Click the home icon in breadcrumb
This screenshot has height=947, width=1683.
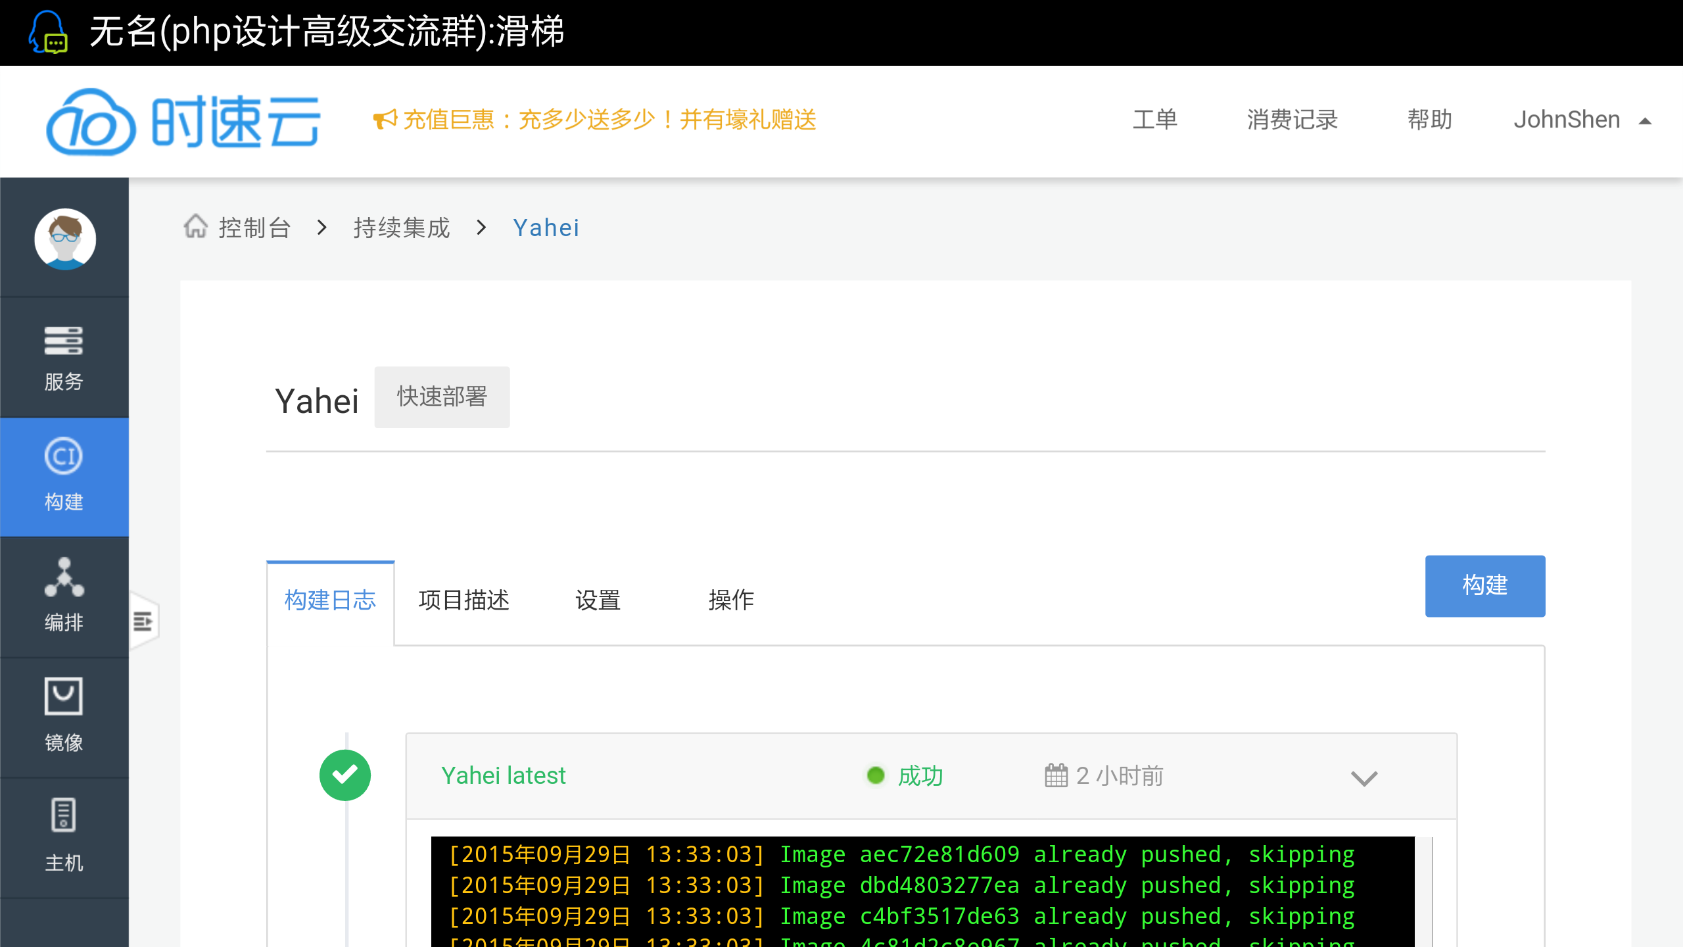pos(195,227)
